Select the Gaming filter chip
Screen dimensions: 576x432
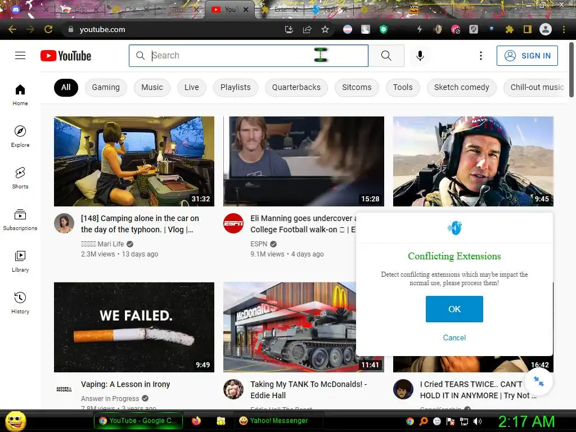coord(106,87)
